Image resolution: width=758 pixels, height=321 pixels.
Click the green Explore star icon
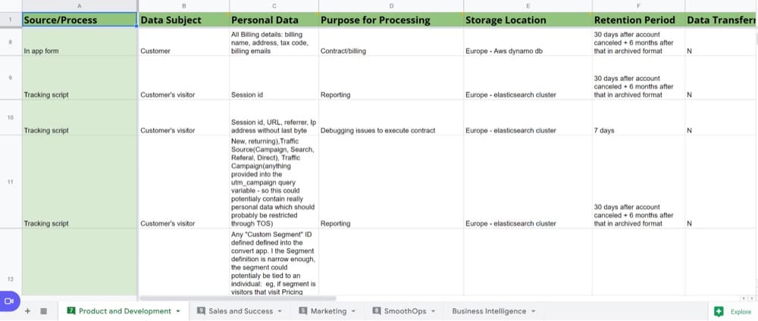point(718,311)
